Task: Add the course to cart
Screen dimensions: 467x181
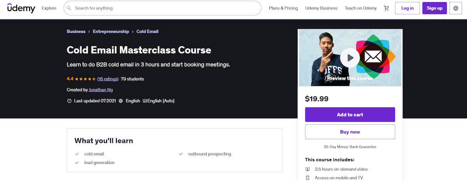Action: (x=350, y=115)
